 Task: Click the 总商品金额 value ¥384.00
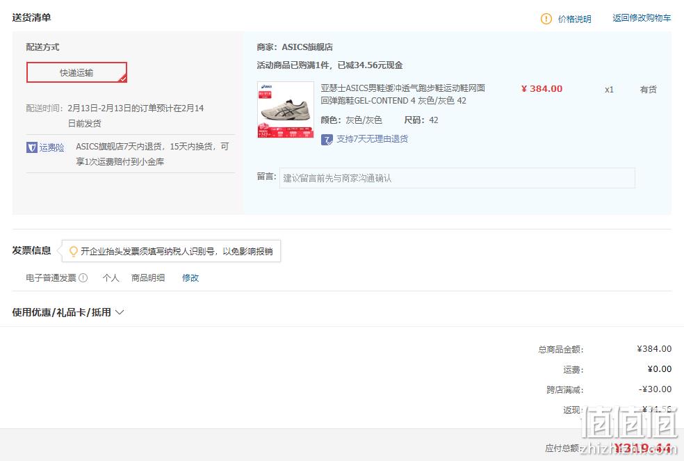654,349
